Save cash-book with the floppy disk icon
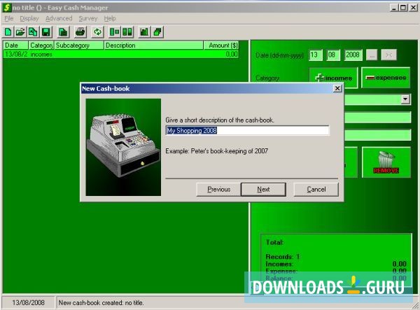The image size is (420, 310). coord(46,32)
